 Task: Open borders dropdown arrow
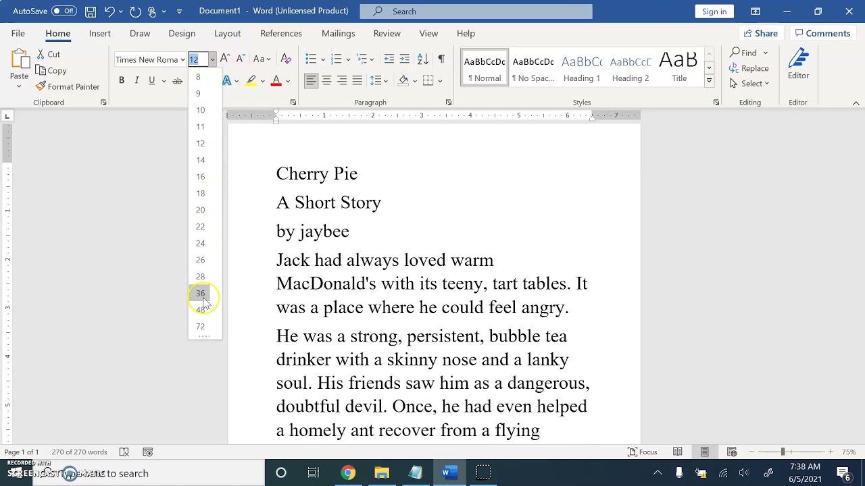(x=439, y=80)
